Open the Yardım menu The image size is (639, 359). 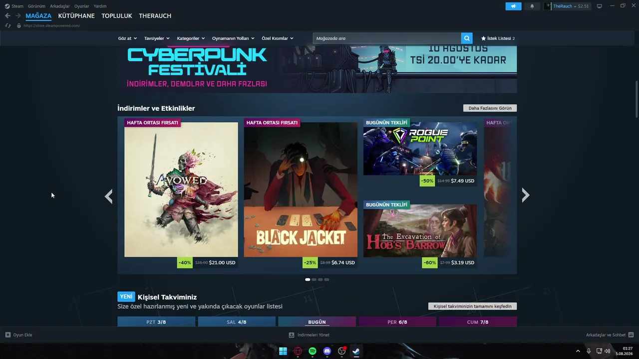(x=100, y=6)
